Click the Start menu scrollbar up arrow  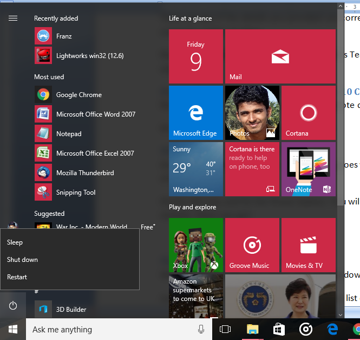pyautogui.click(x=341, y=6)
